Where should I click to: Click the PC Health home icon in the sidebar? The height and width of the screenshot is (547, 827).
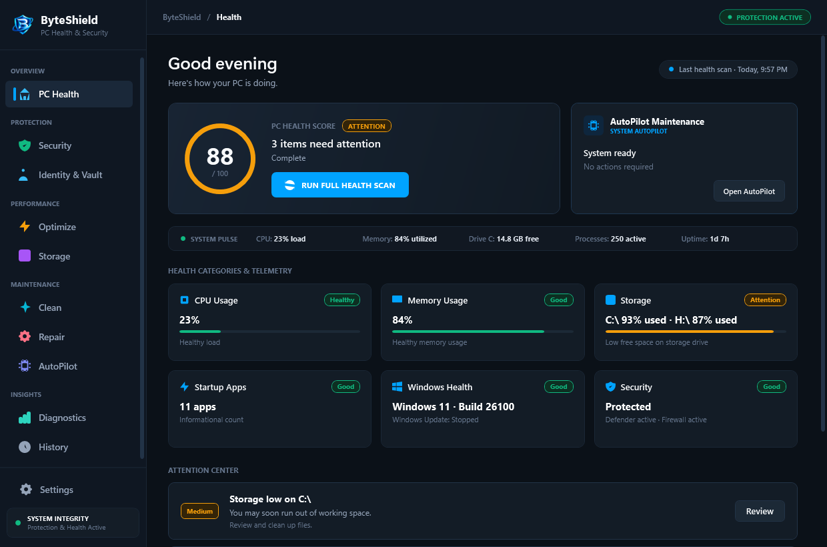25,94
